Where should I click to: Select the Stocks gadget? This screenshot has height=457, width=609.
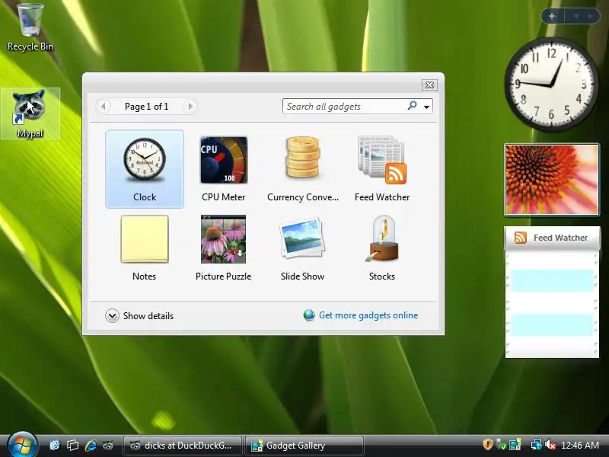tap(382, 248)
